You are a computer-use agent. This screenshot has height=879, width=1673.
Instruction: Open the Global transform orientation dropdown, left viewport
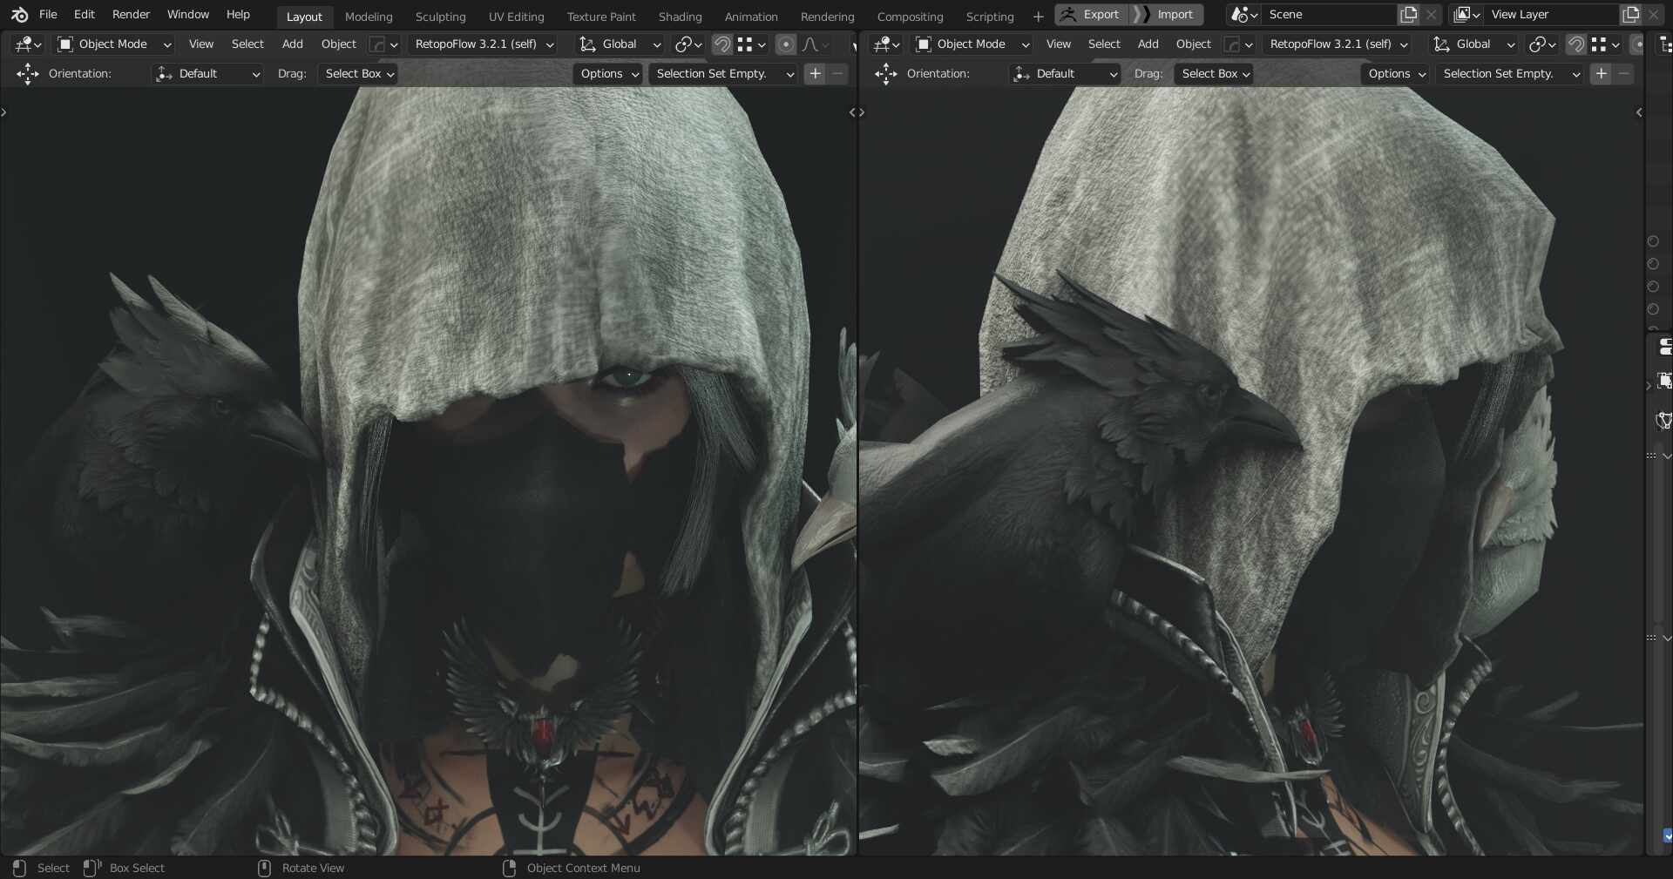click(620, 44)
